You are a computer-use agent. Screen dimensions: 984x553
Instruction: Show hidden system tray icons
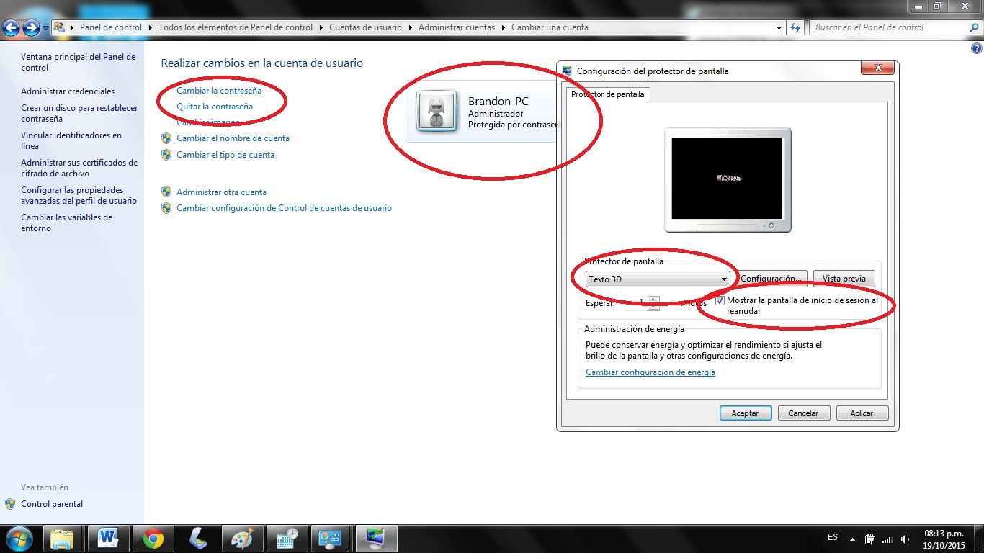pyautogui.click(x=853, y=539)
